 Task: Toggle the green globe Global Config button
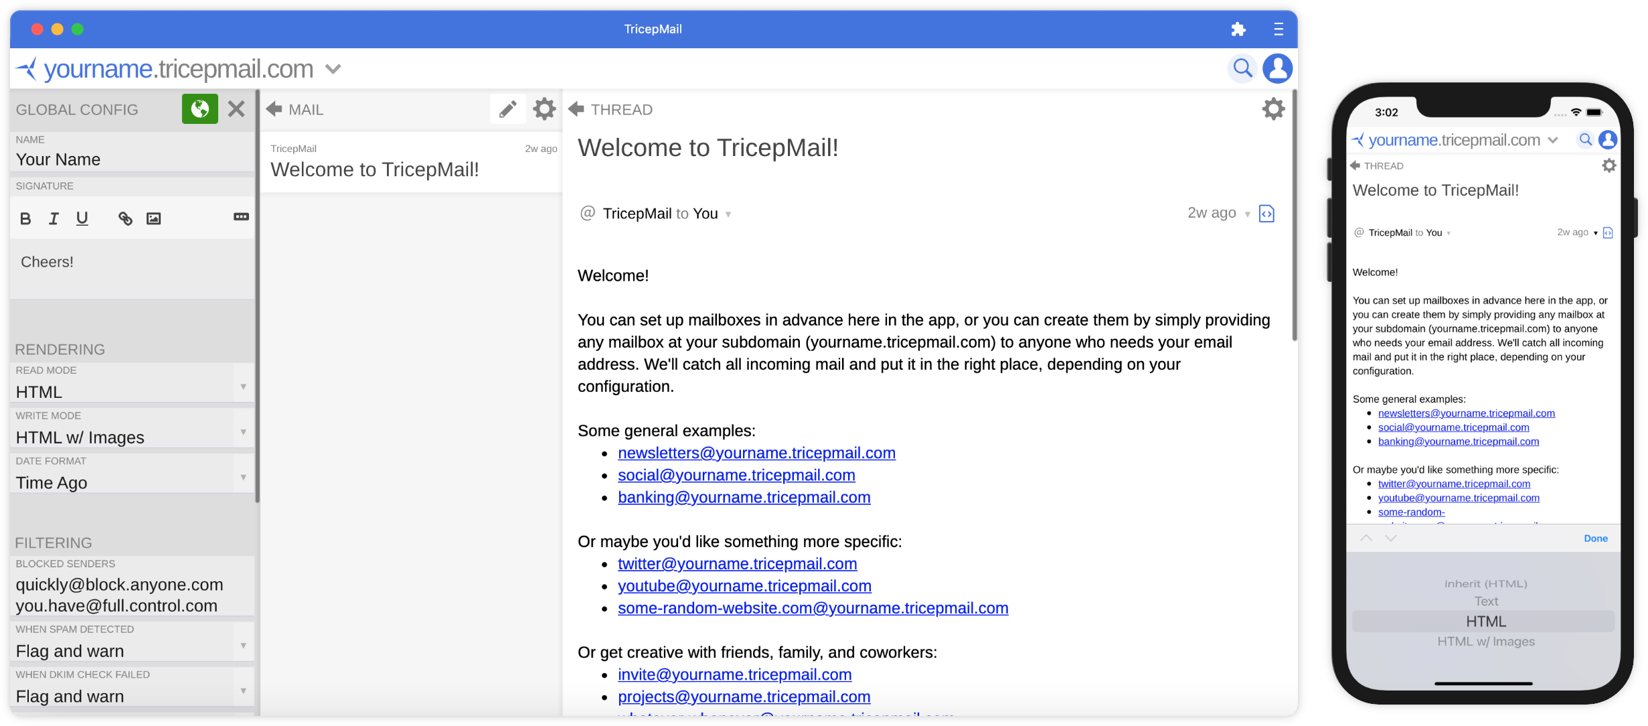(x=199, y=109)
